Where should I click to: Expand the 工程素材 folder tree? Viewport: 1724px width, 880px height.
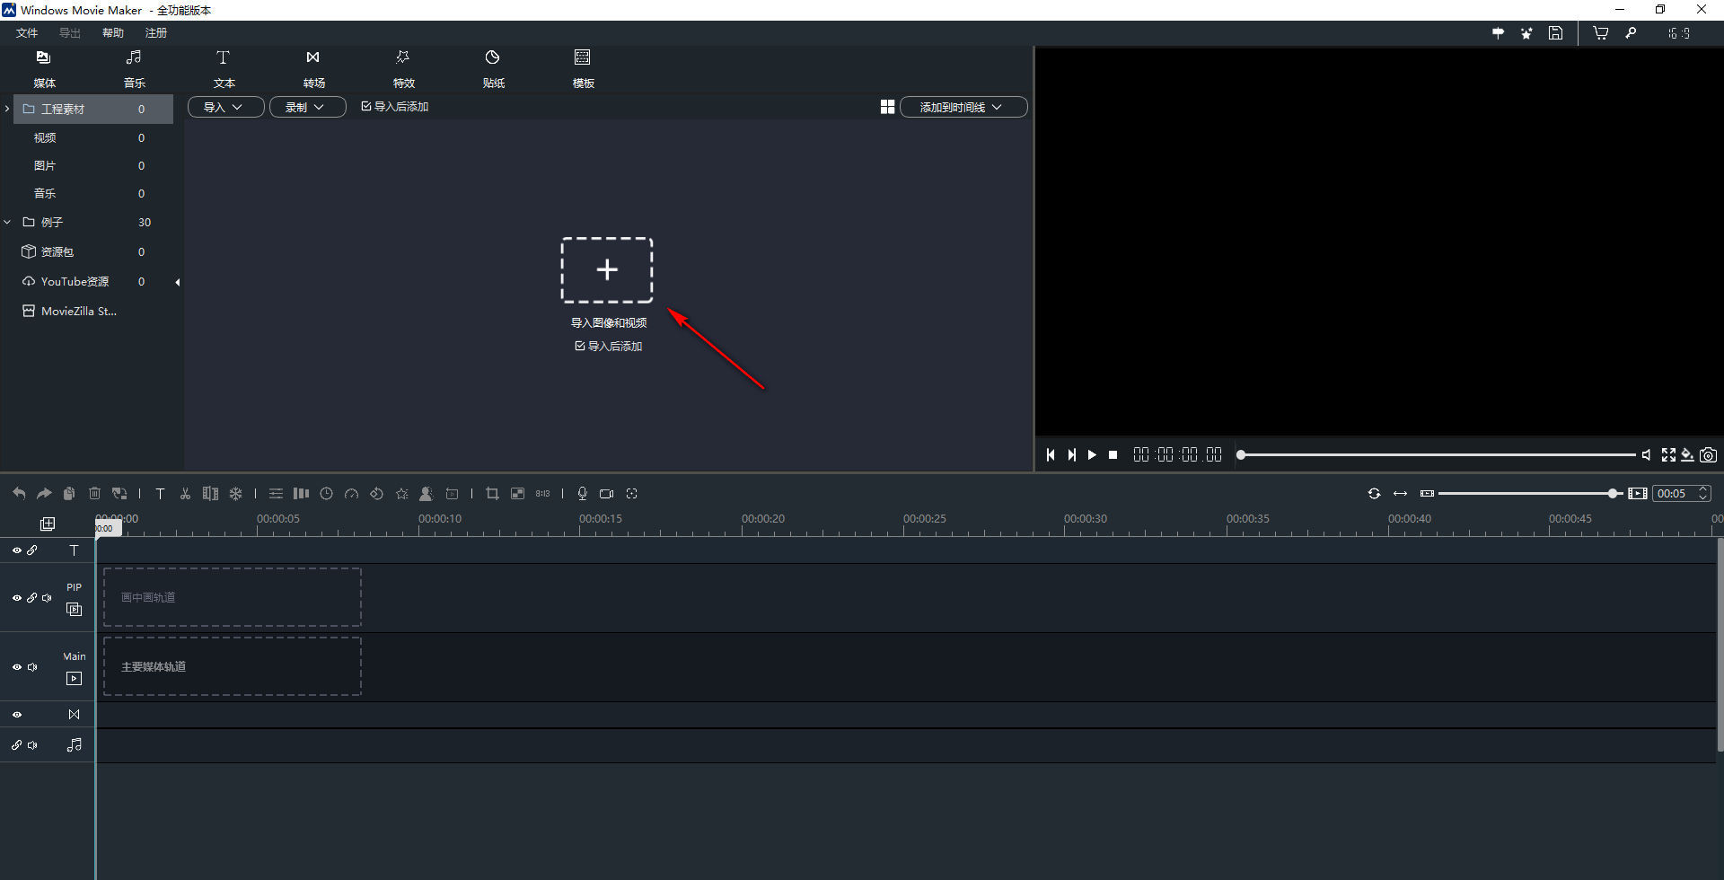click(7, 109)
